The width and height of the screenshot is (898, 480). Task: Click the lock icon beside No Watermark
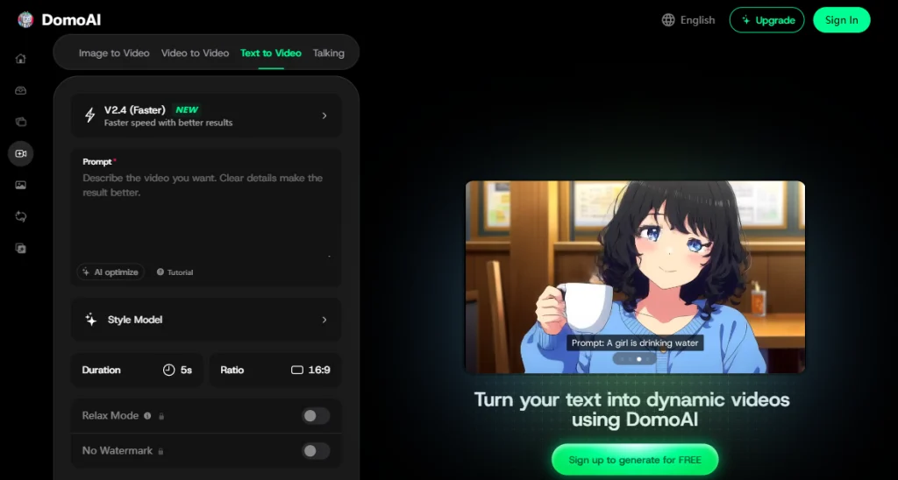click(x=160, y=451)
